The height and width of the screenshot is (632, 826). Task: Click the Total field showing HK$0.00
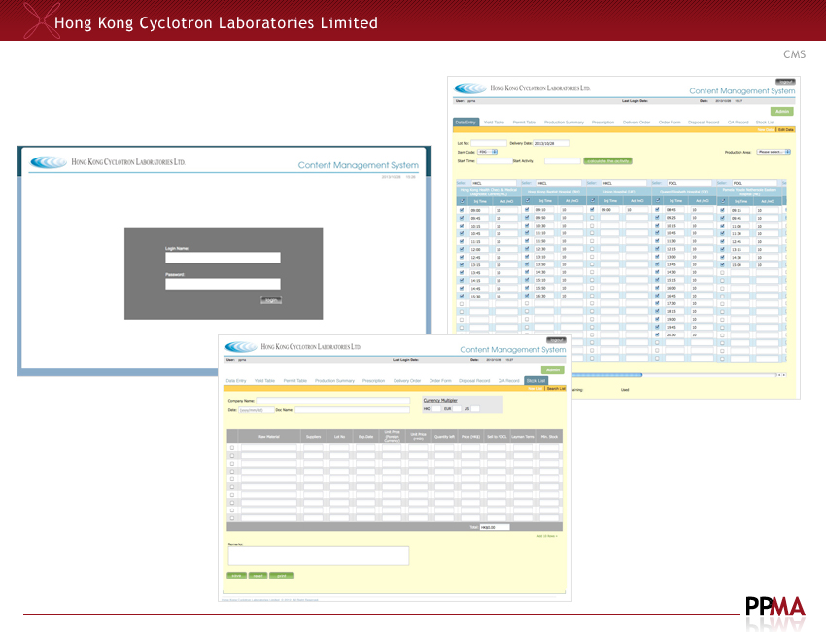pos(495,527)
